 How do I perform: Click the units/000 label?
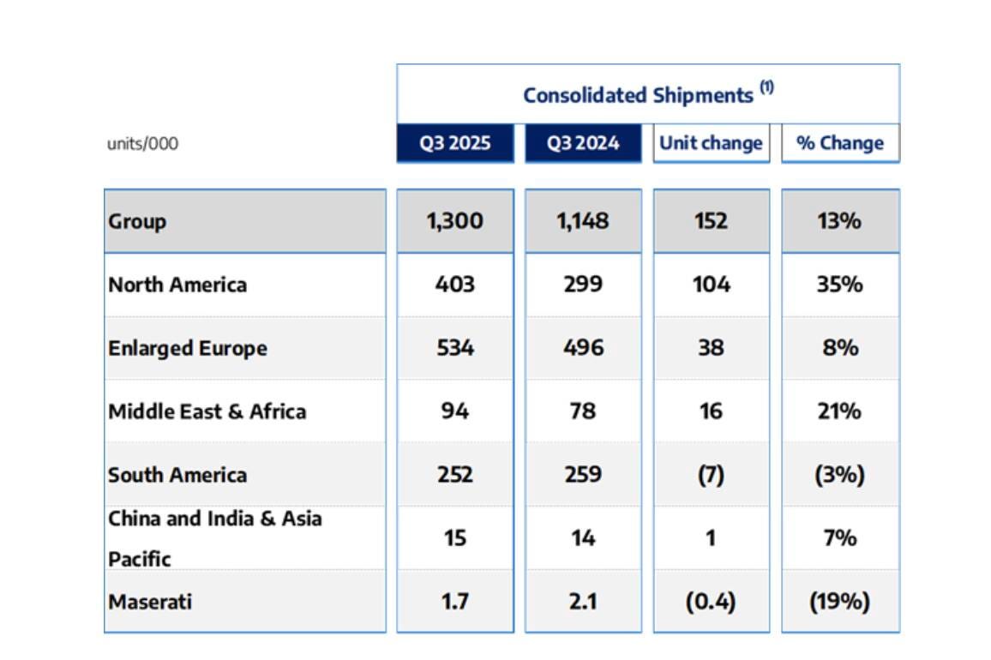coord(142,144)
